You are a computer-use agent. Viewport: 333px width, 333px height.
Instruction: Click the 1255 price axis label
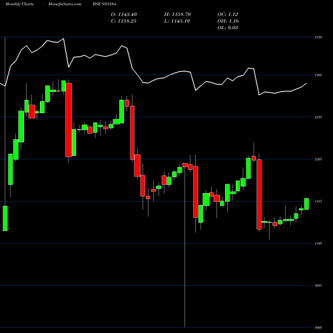click(318, 117)
